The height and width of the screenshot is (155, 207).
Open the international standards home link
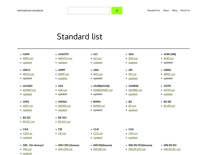[x=30, y=11]
